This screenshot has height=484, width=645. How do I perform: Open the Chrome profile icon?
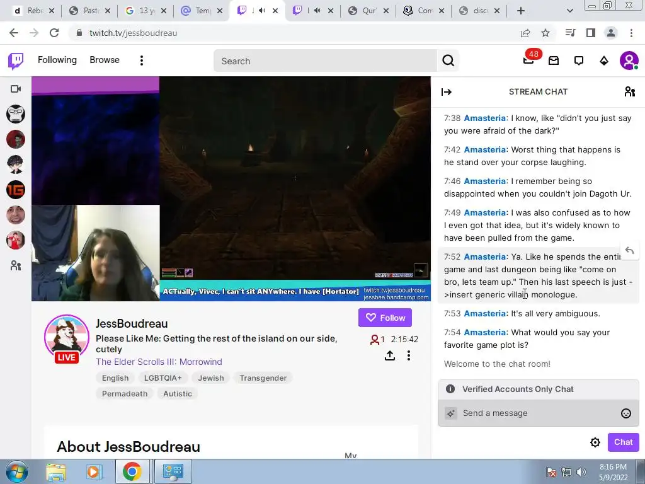point(611,33)
